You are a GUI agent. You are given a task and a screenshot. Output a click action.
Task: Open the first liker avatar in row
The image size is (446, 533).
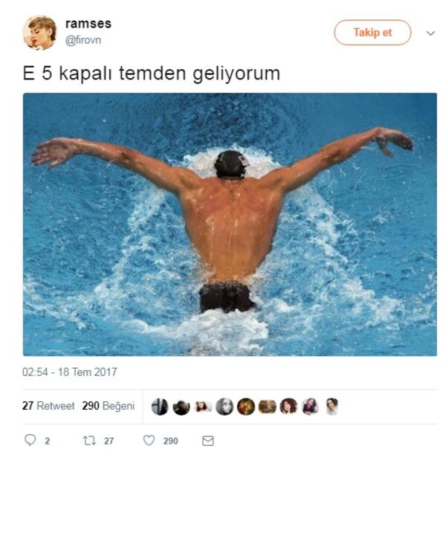click(x=160, y=407)
